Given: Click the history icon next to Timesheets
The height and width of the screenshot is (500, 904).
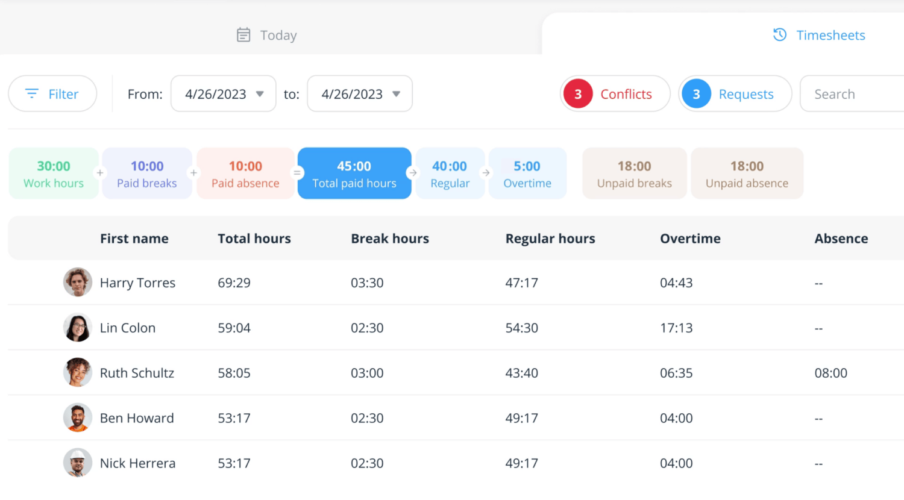Looking at the screenshot, I should [779, 35].
